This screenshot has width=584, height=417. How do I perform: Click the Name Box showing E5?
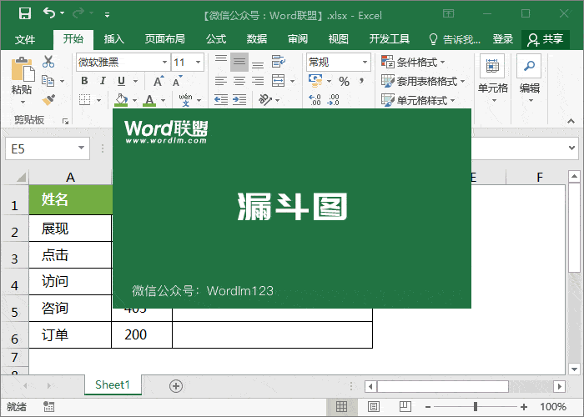pyautogui.click(x=48, y=148)
